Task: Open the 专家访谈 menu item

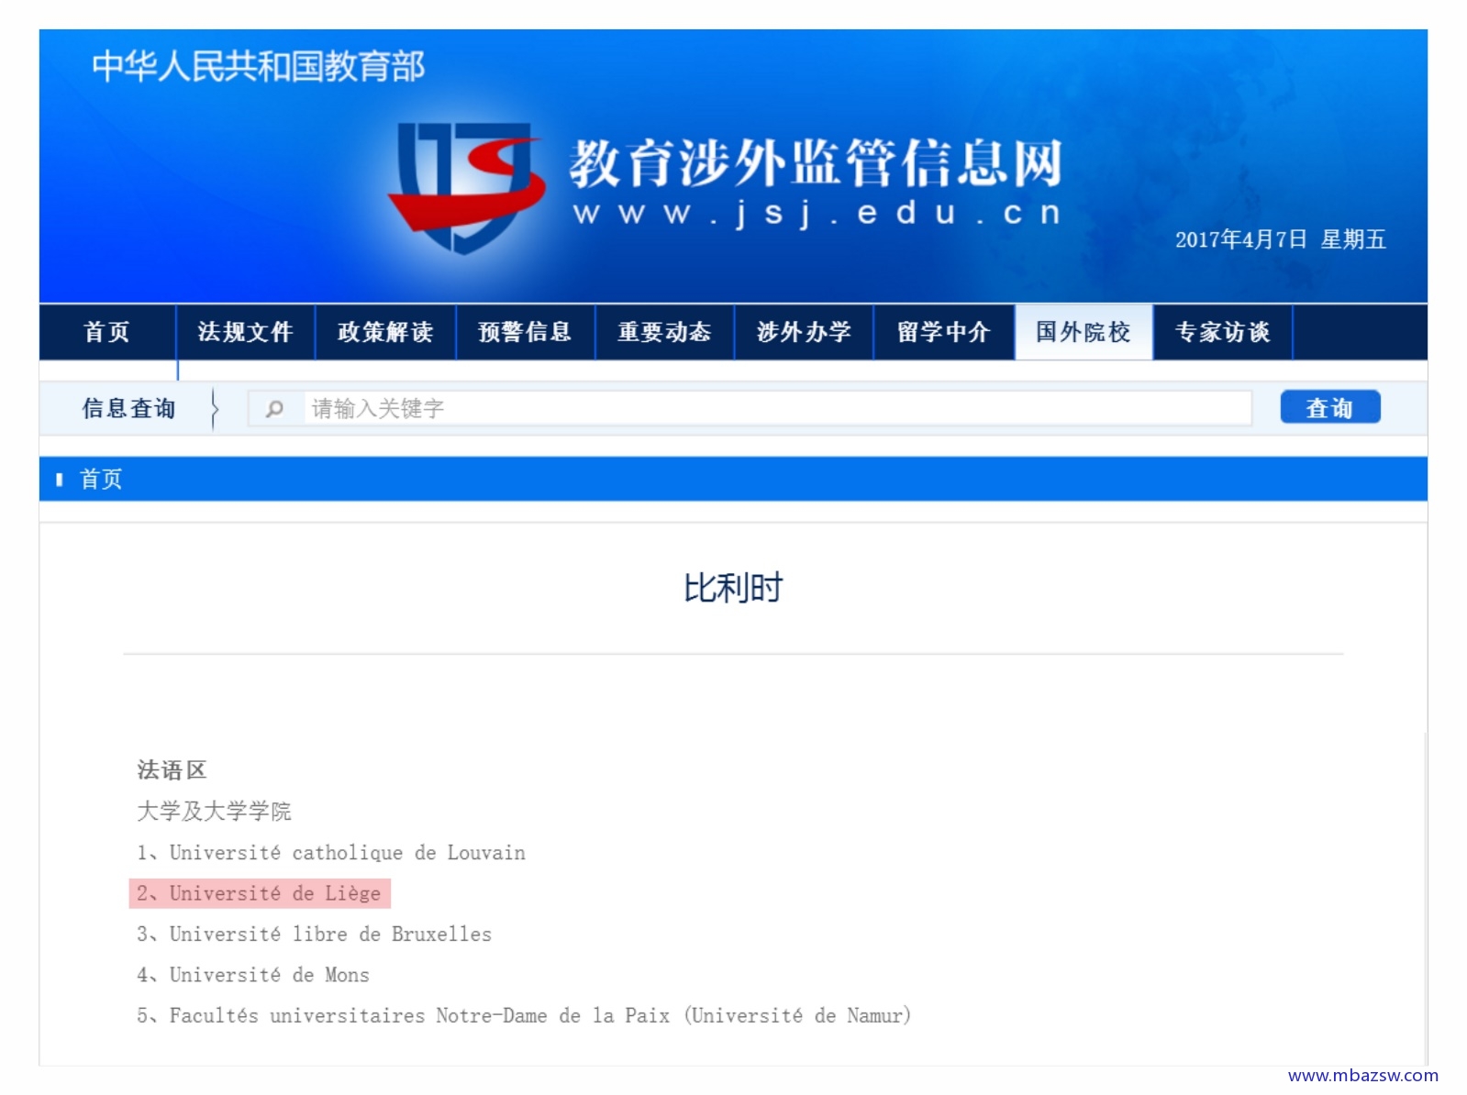Action: (x=1222, y=332)
